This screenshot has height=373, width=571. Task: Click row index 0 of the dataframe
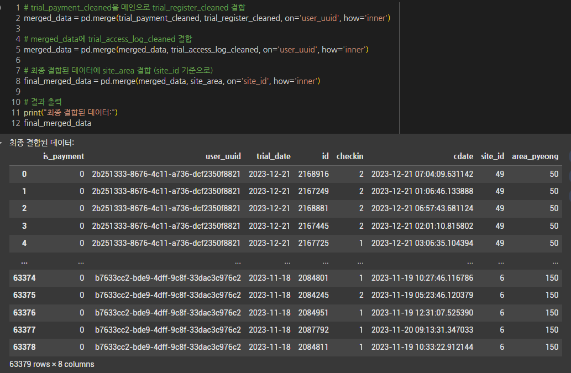(24, 174)
